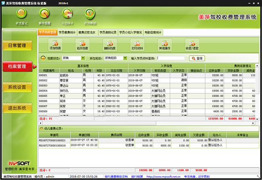Click 退出系统 in the left sidebar
262x180 pixels.
[x=17, y=108]
